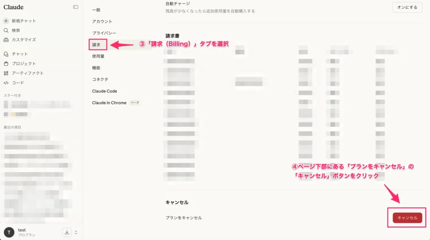Viewport: 430px width, 240px height.
Task: Select the Claude in Chrome settings tab
Action: (109, 103)
